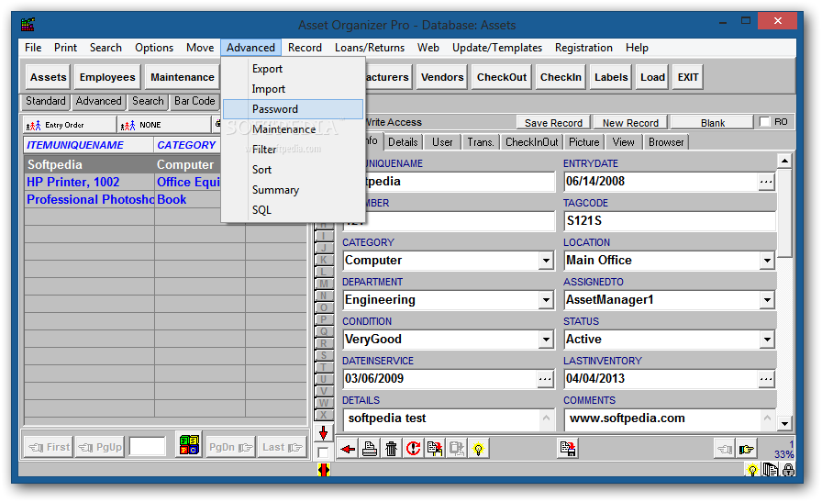The width and height of the screenshot is (822, 502).
Task: Switch to the Bar Code tab
Action: click(194, 101)
